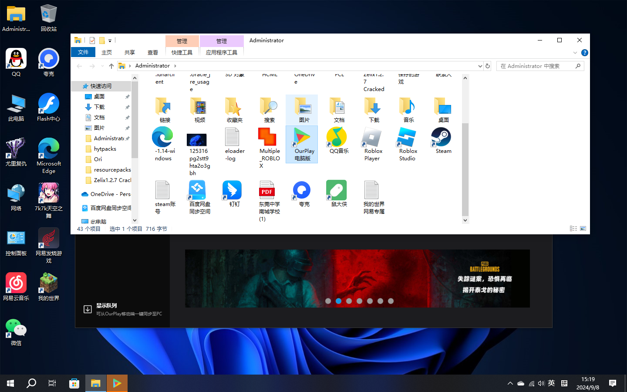
Task: Open Explorer help question mark
Action: [585, 53]
